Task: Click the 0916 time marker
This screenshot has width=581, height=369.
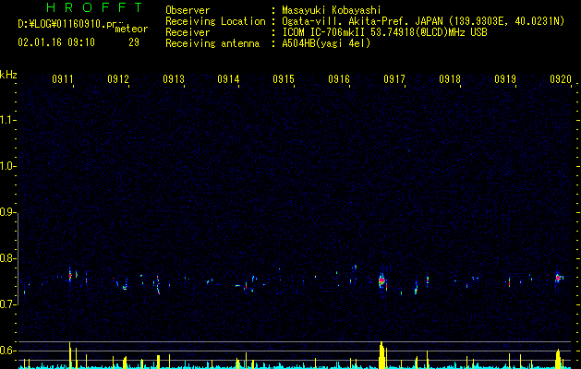Action: click(339, 78)
